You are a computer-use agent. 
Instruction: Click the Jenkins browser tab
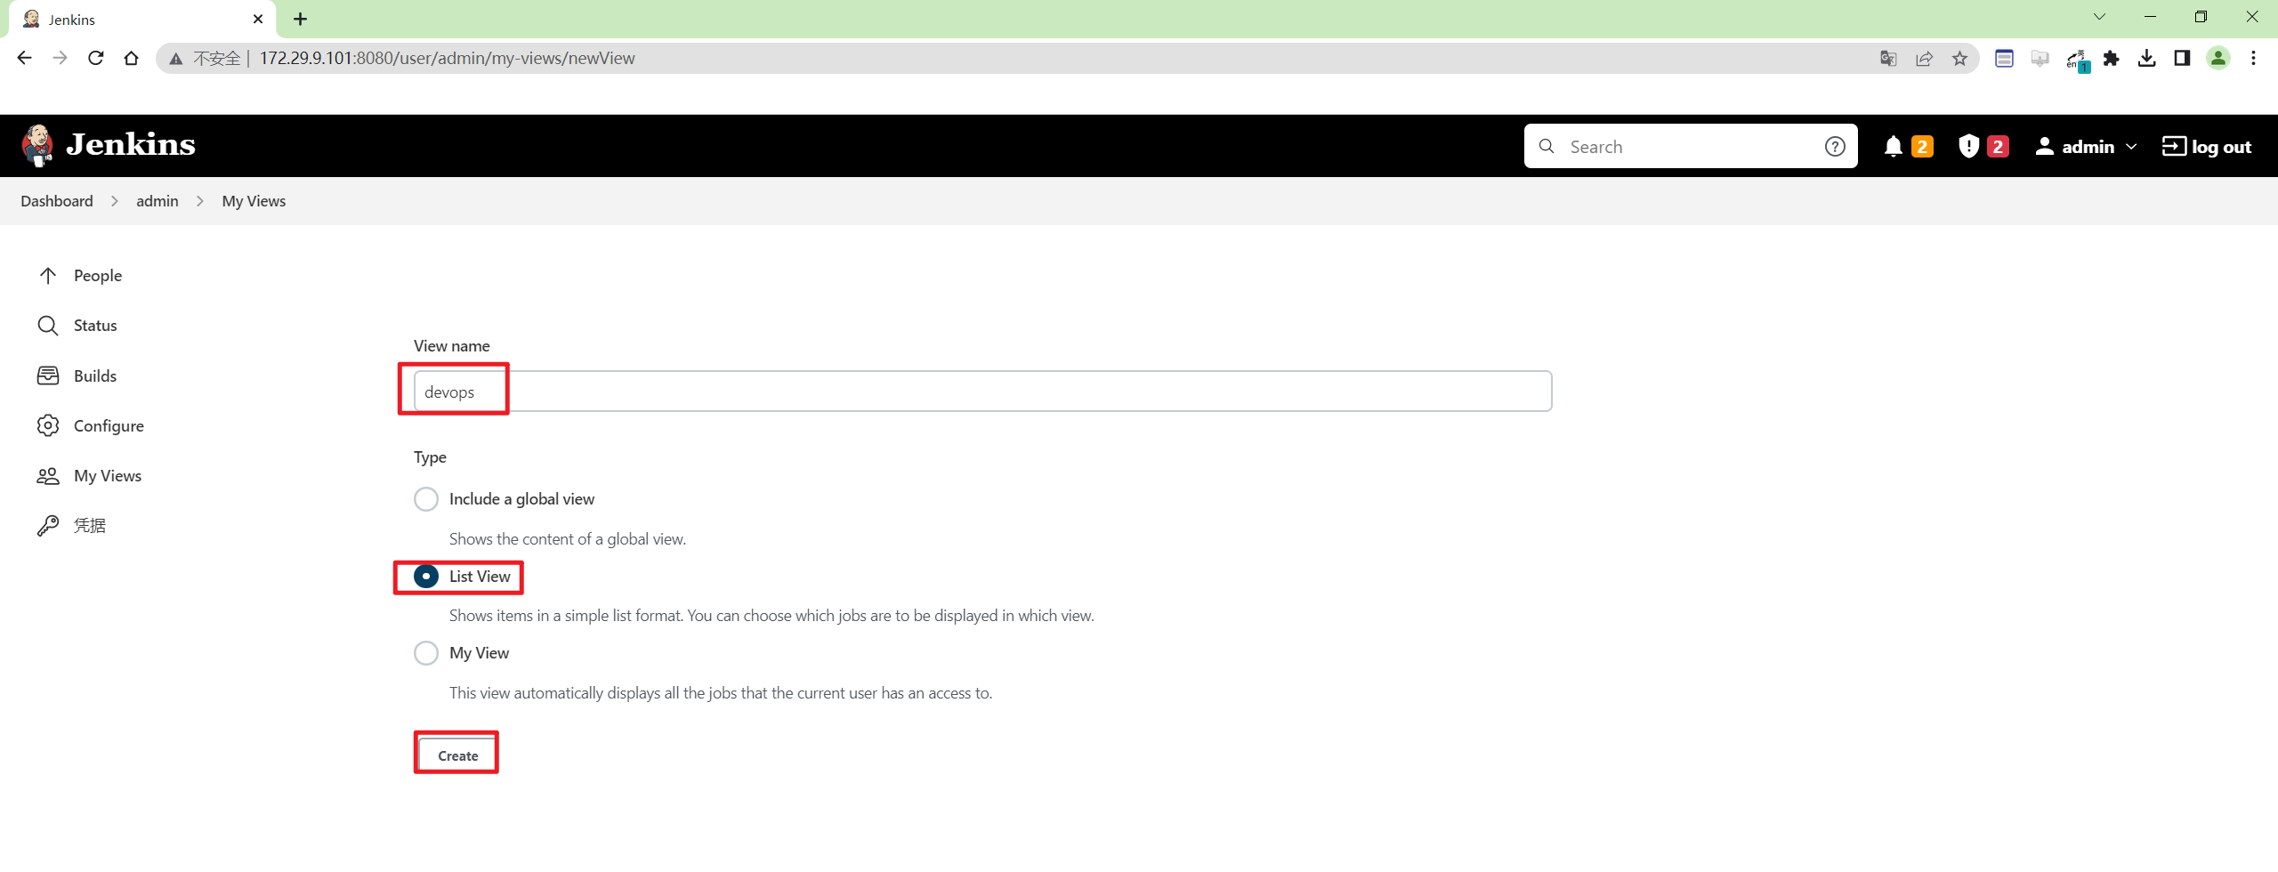point(142,19)
